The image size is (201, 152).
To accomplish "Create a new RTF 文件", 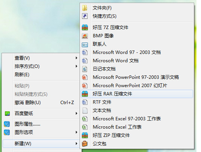I will [137, 102].
